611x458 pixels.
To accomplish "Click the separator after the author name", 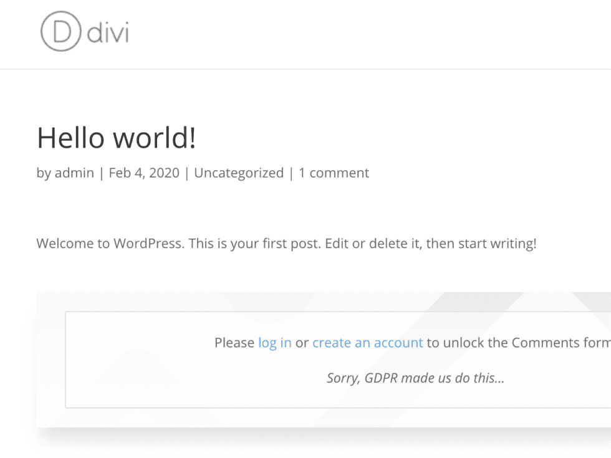I will coord(99,173).
